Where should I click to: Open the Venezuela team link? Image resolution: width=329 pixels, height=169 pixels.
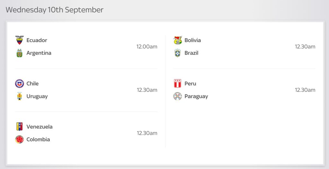(x=40, y=127)
